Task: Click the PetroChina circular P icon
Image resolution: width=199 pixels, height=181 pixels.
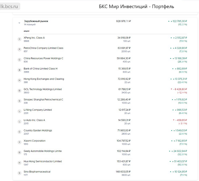Action: tap(19, 50)
